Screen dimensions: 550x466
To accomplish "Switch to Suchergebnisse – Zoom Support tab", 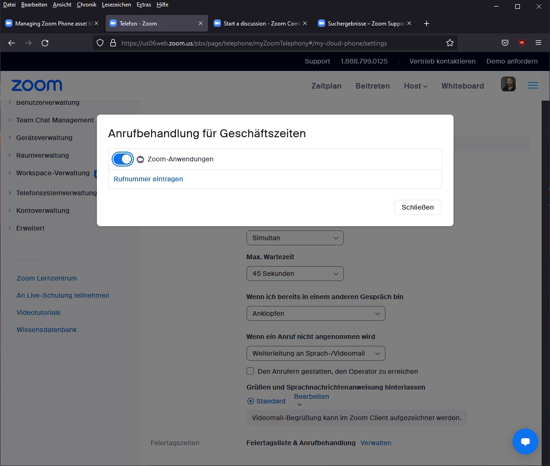I will click(365, 24).
